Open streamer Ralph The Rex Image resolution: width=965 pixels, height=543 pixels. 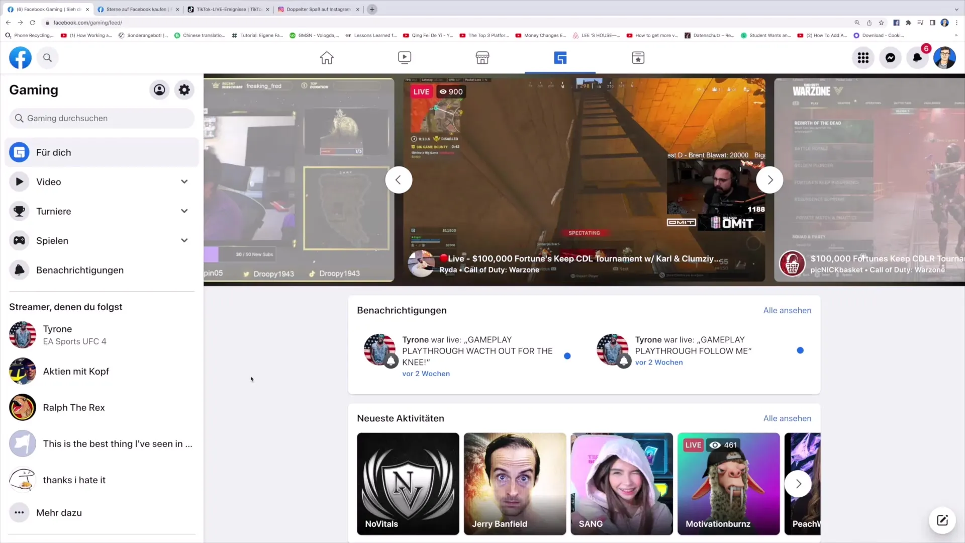[x=102, y=408]
